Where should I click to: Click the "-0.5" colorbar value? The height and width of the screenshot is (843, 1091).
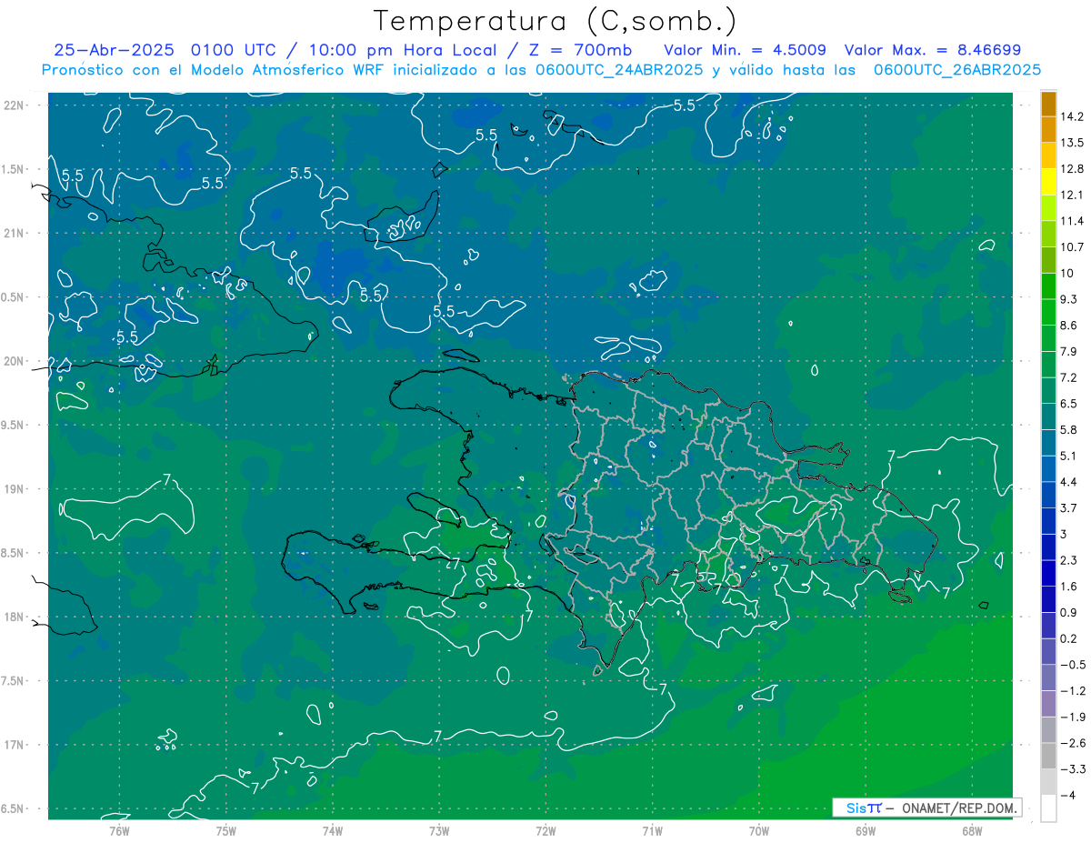point(1073,665)
